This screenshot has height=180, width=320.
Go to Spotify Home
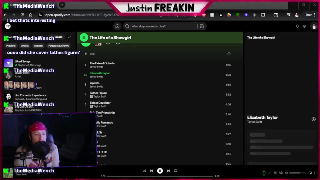(117, 26)
